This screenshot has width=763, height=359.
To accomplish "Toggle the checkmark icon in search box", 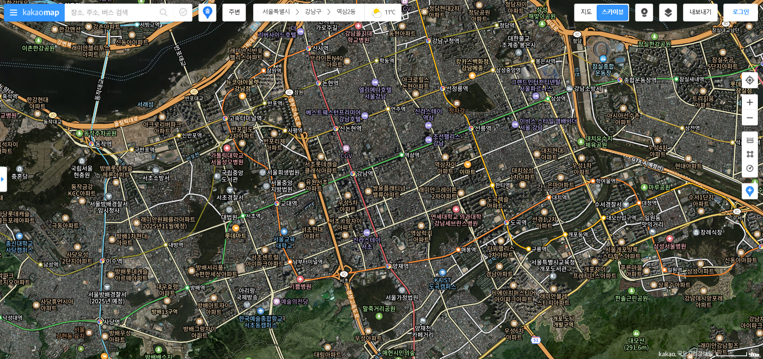I will [x=183, y=12].
